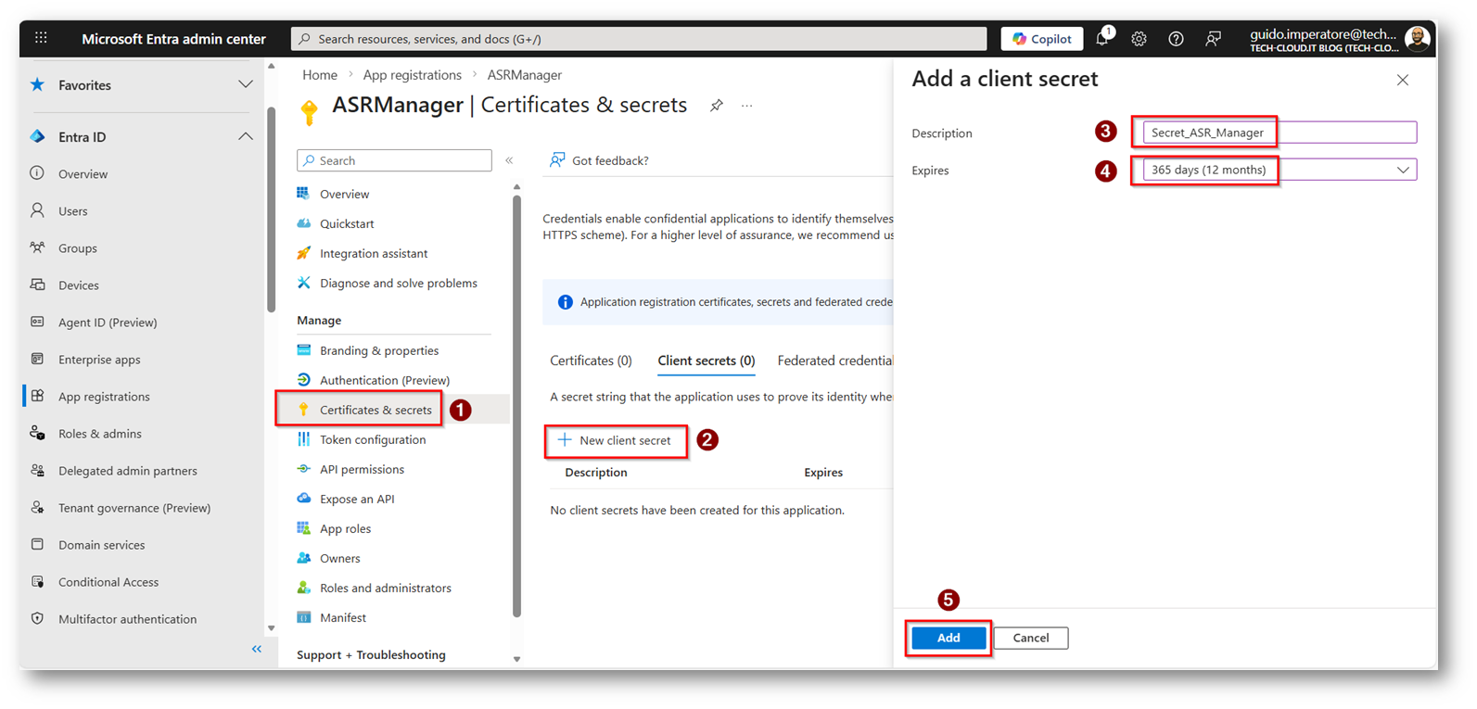Click the help question mark icon
Image resolution: width=1477 pixels, height=709 pixels.
pos(1176,39)
